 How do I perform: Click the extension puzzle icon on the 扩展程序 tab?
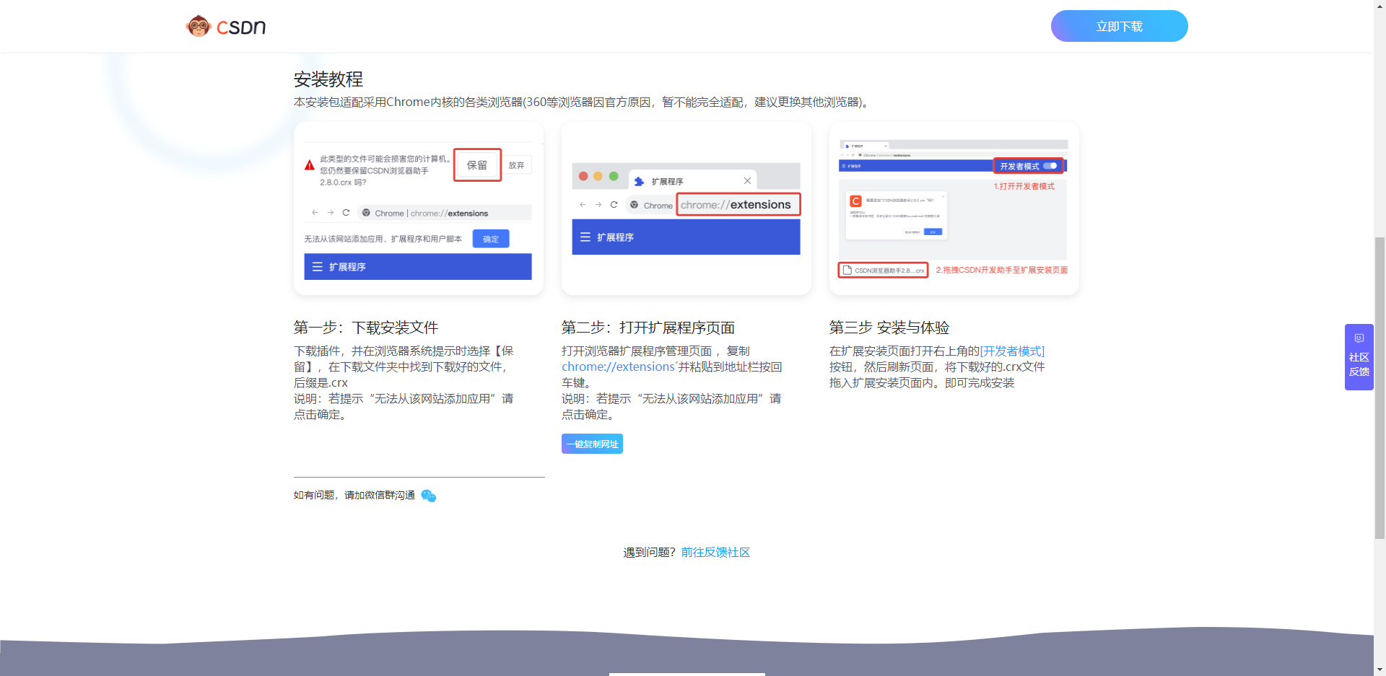point(640,180)
